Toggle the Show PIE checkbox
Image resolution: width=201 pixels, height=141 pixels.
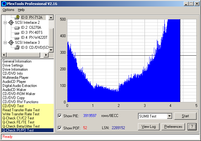point(60,116)
